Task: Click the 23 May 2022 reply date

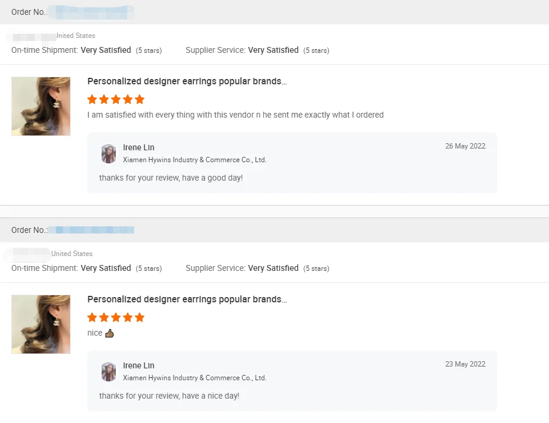Action: (465, 364)
